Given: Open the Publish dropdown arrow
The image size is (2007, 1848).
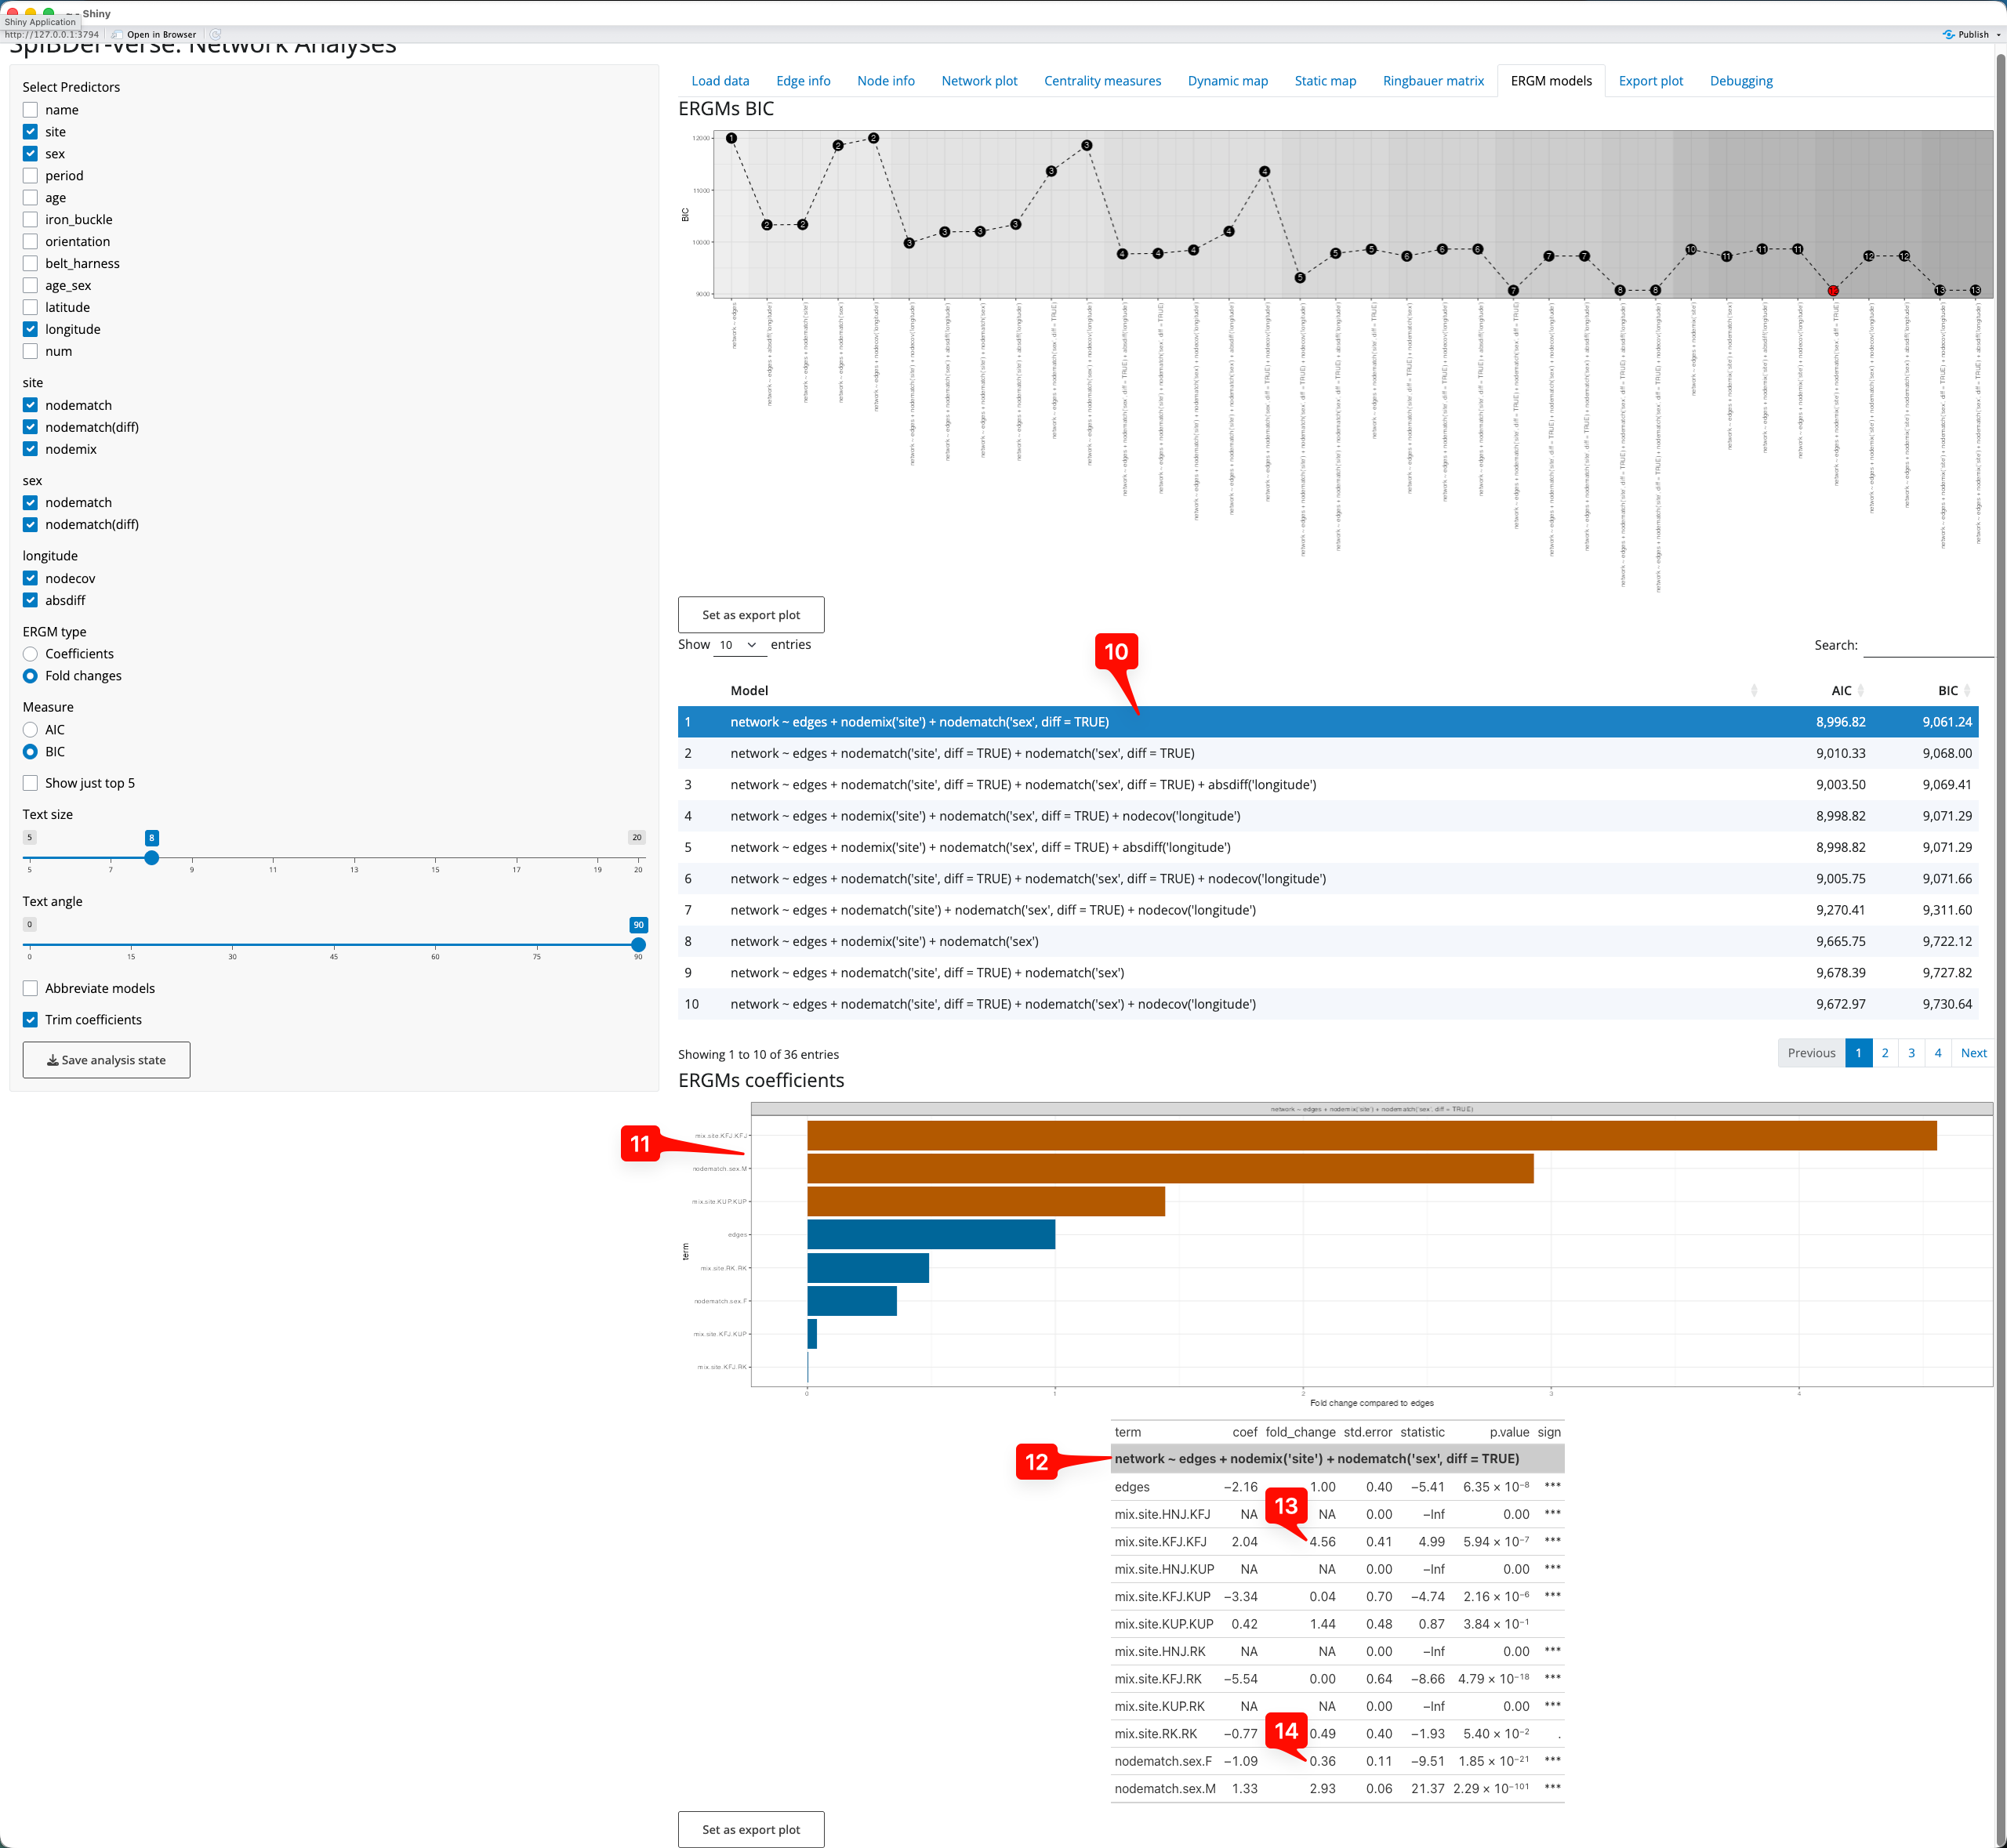Looking at the screenshot, I should (1999, 34).
